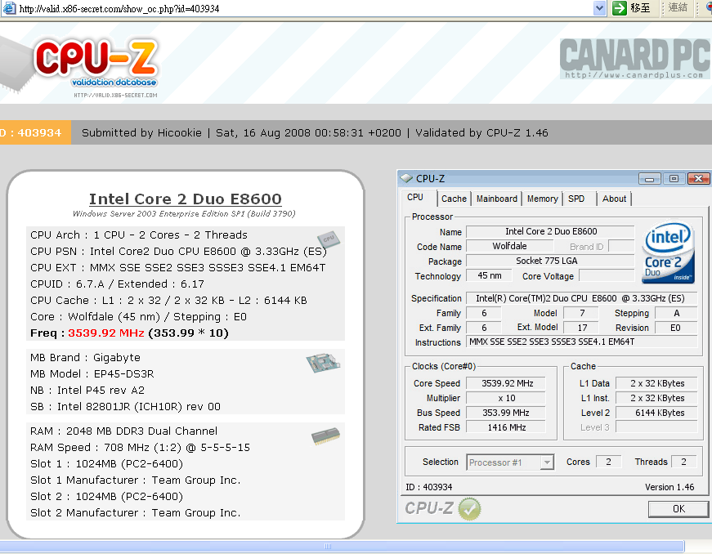
Task: Switch to the CPU tab
Action: [415, 198]
